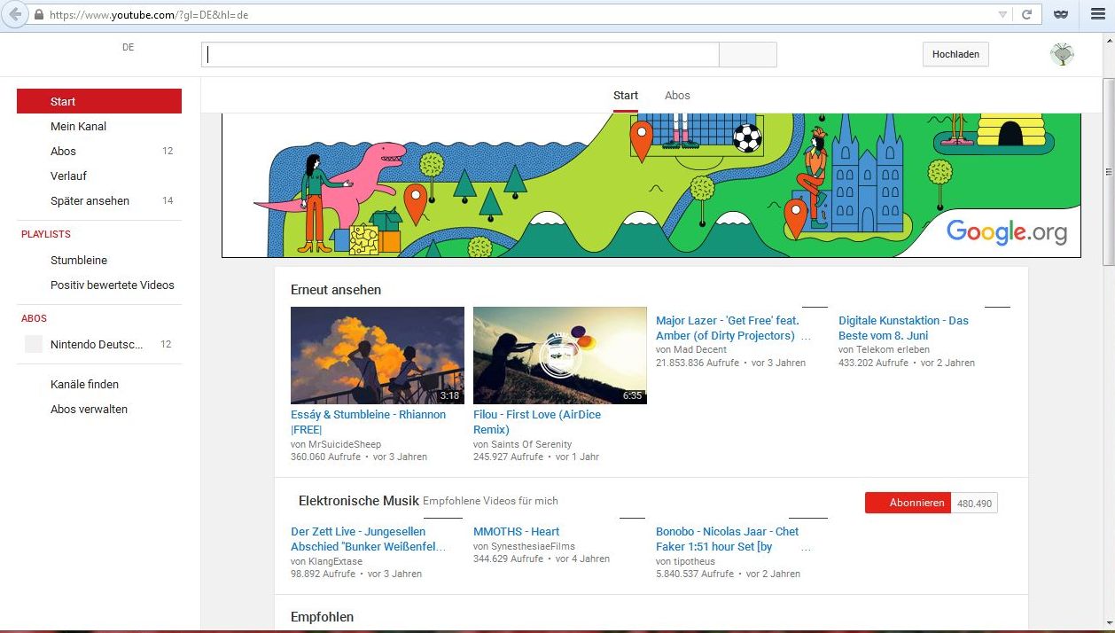
Task: Click inside the YouTube search field
Action: pyautogui.click(x=460, y=54)
